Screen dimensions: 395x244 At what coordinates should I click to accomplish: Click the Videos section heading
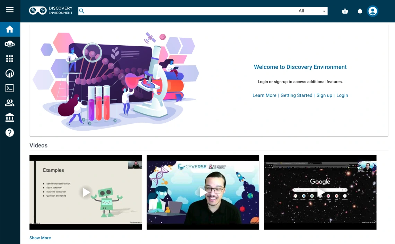click(x=38, y=146)
